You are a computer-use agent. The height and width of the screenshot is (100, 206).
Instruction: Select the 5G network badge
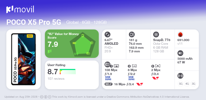pos(181,84)
